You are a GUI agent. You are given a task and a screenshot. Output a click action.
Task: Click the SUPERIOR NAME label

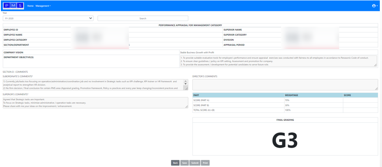coord(232,30)
